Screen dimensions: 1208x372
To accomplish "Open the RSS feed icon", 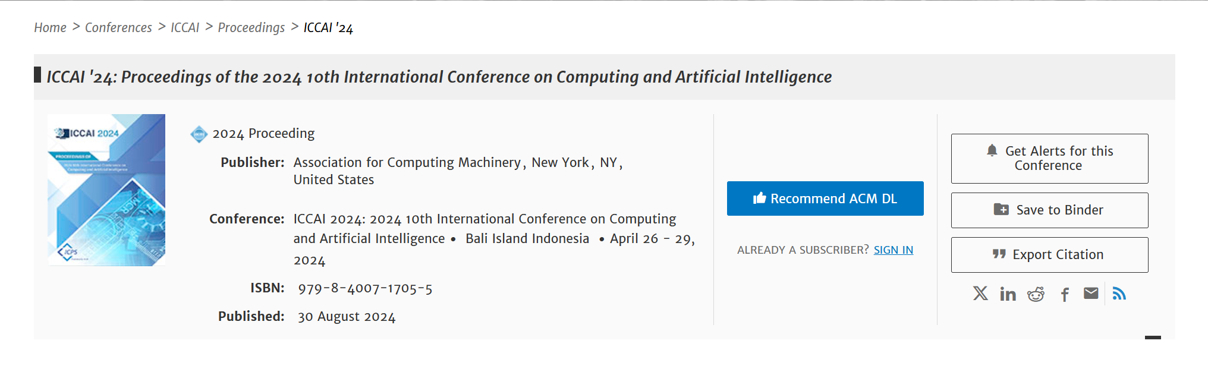I will tap(1119, 294).
